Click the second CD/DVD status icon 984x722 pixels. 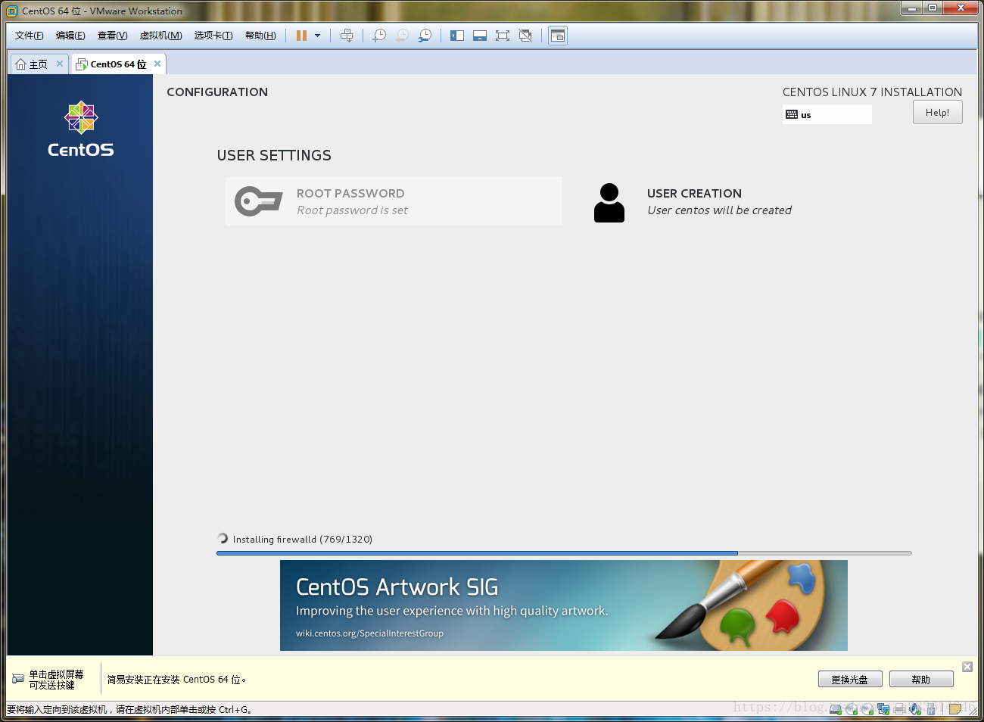click(867, 709)
